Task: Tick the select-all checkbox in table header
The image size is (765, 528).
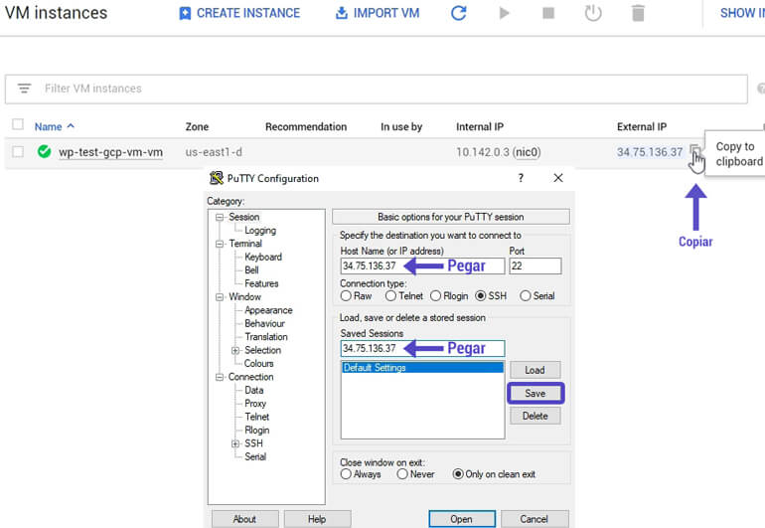Action: click(18, 124)
